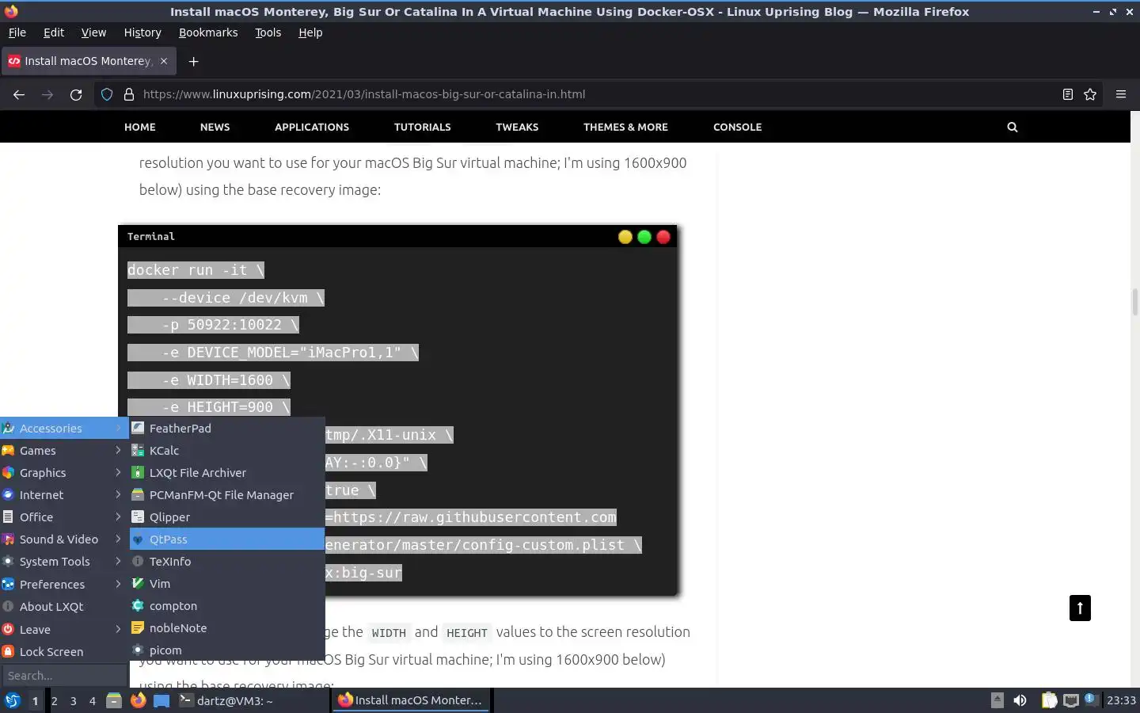Screen dimensions: 1140x713
Task: Launch Vim from the Accessories list
Action: coord(227,583)
